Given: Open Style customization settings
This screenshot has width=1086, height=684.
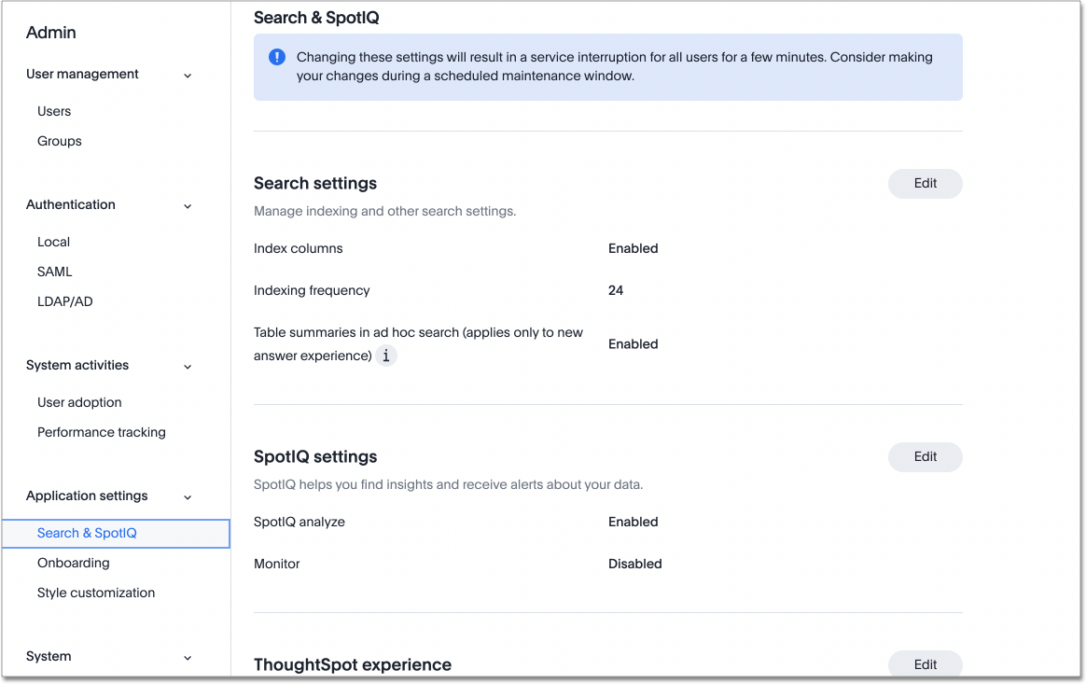Looking at the screenshot, I should tap(96, 593).
